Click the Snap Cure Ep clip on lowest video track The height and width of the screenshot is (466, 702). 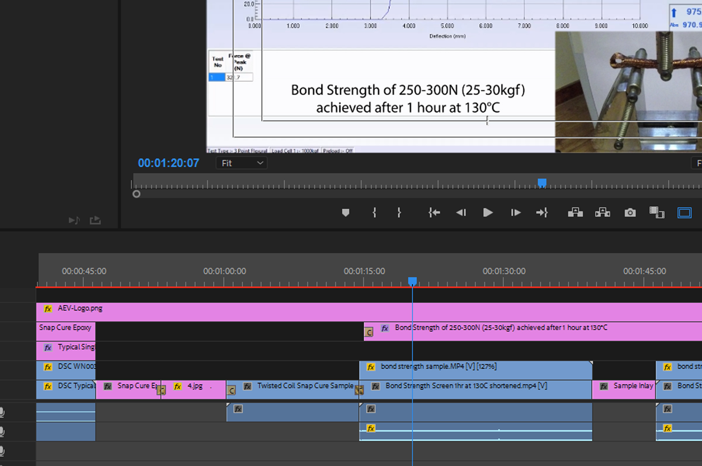[129, 390]
